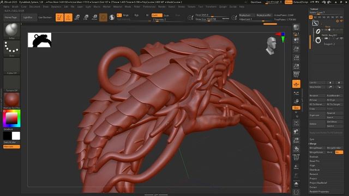The height and width of the screenshot is (196, 349).
Task: Expand the Remesh section
Action: (x=314, y=174)
